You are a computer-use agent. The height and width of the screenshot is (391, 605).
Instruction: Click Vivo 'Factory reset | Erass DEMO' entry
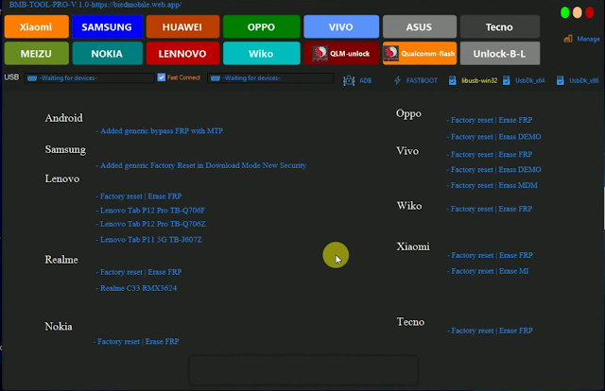coord(493,170)
